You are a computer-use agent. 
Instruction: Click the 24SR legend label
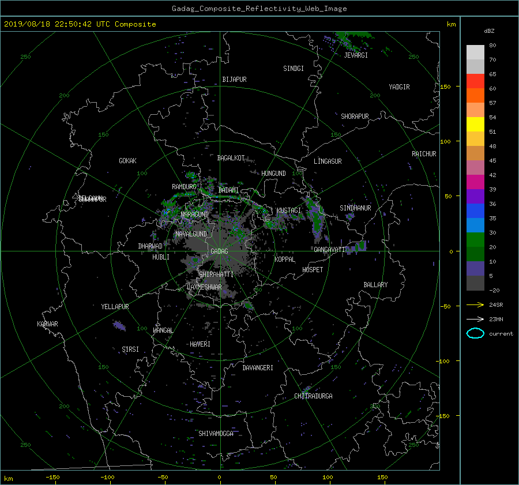tap(496, 305)
